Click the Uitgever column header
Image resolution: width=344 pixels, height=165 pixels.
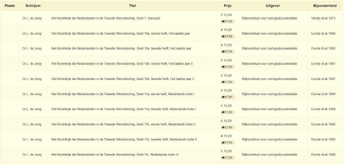pyautogui.click(x=272, y=6)
